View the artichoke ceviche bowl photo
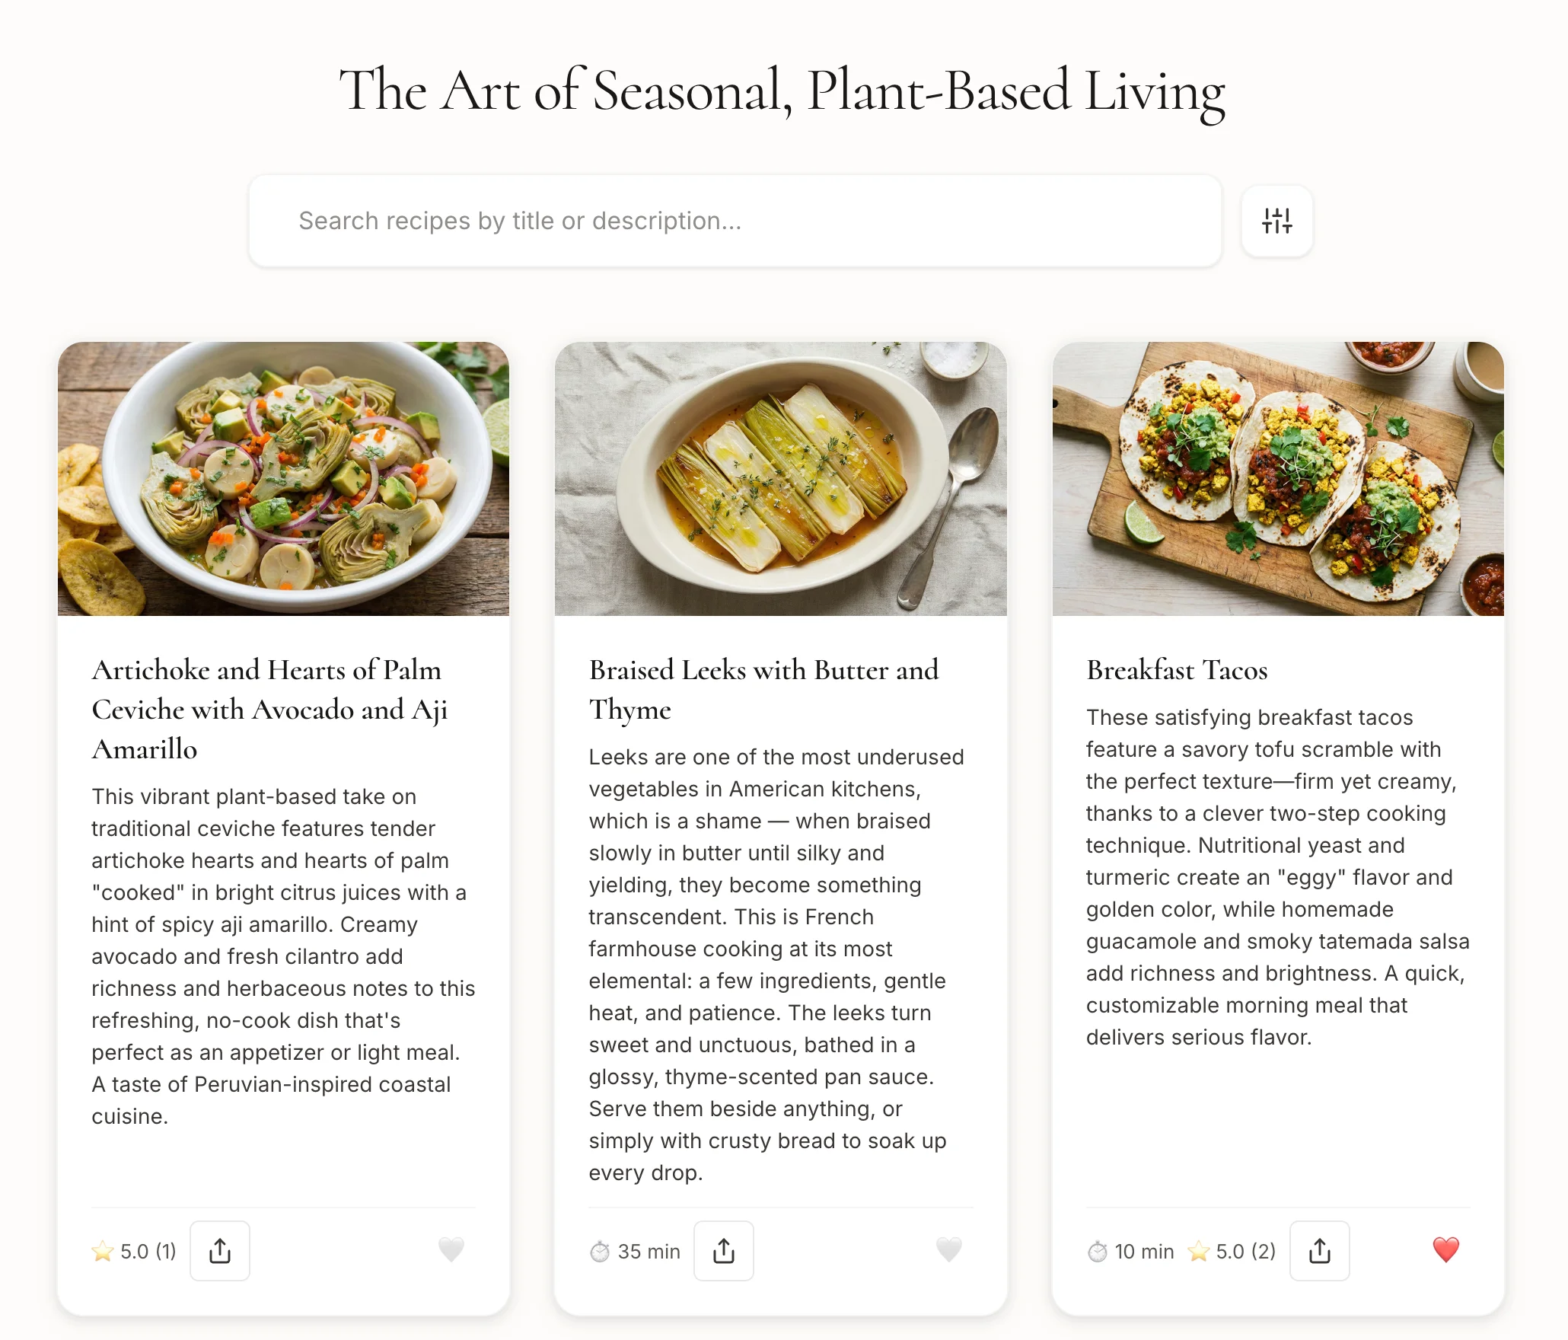Screen dimensions: 1568x1340 (283, 478)
